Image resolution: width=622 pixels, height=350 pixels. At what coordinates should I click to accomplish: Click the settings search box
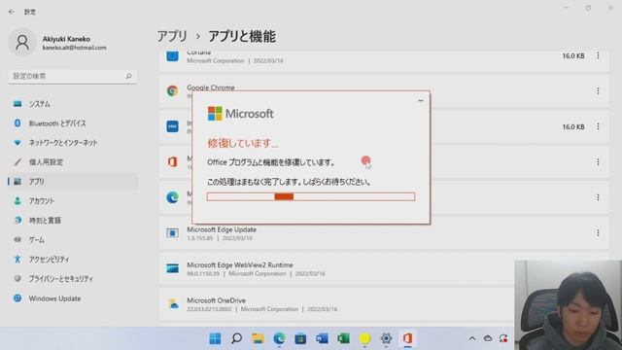click(x=73, y=76)
